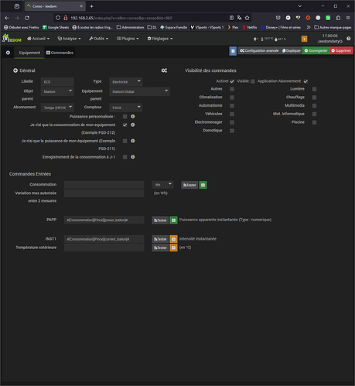The height and width of the screenshot is (386, 355).
Task: Show info for Puissance personnalisée
Action: tap(133, 117)
